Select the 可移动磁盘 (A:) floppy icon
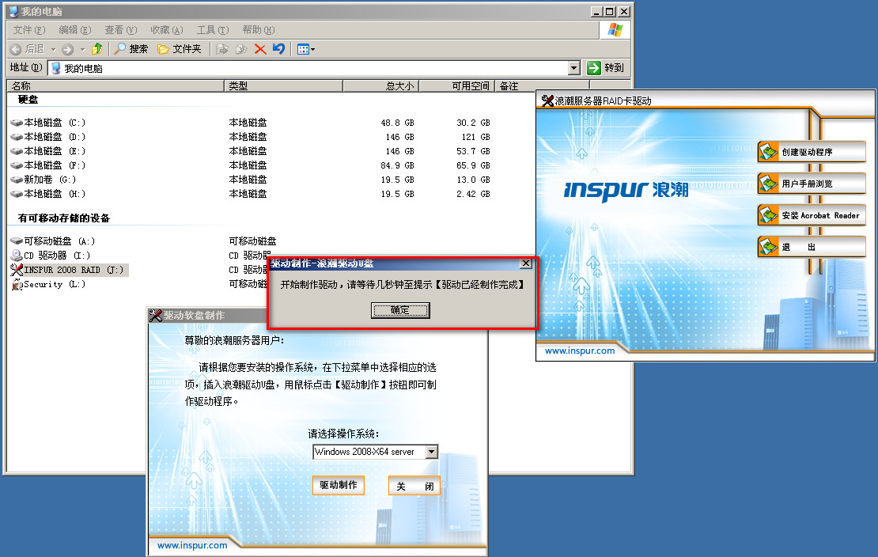The height and width of the screenshot is (557, 878). [x=17, y=241]
